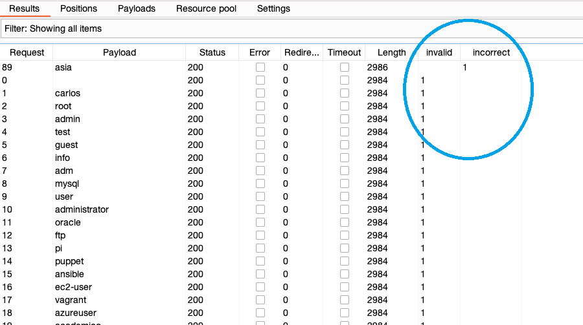Screen dimensions: 583x325
Task: Select the azureuser payload row
Action: [x=291, y=313]
